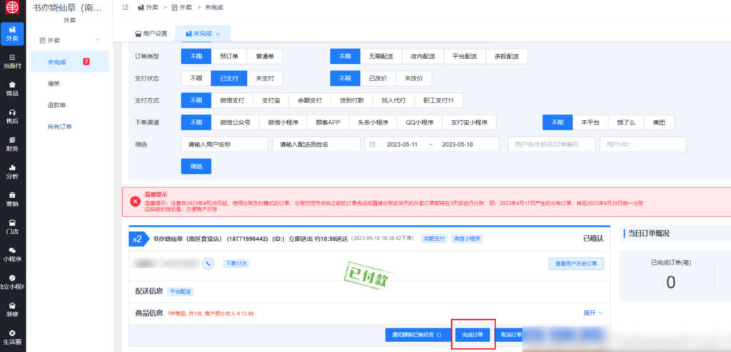The width and height of the screenshot is (731, 352).
Task: Filter order channel by 支付宝小程序
Action: [x=468, y=123]
